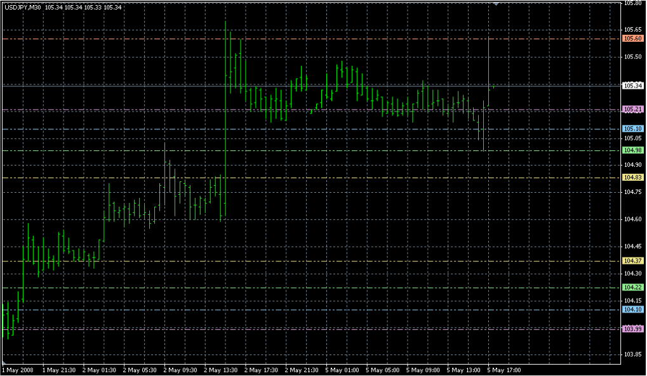The width and height of the screenshot is (647, 376).
Task: Select the 2 May 13:30 time label
Action: (220, 370)
